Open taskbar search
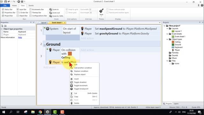The width and height of the screenshot is (204, 115). pyautogui.click(x=11, y=112)
